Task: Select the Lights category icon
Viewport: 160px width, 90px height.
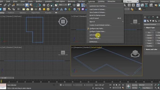Action: [150, 21]
